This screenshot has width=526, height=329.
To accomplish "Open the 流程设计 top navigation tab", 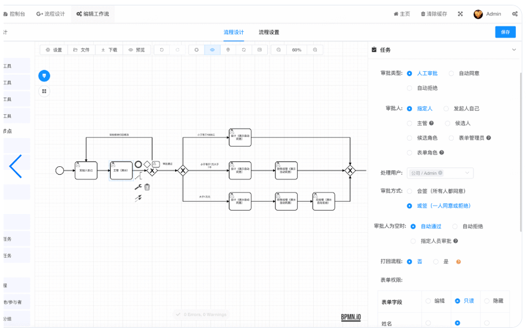I will point(51,14).
